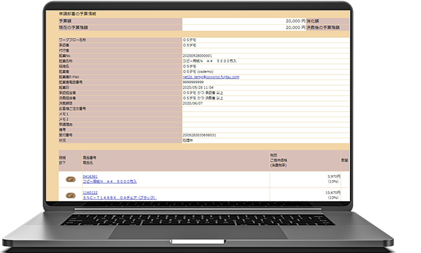The image size is (421, 253).
Task: Click the 決裁後の予算残額 label
Action: click(x=323, y=27)
